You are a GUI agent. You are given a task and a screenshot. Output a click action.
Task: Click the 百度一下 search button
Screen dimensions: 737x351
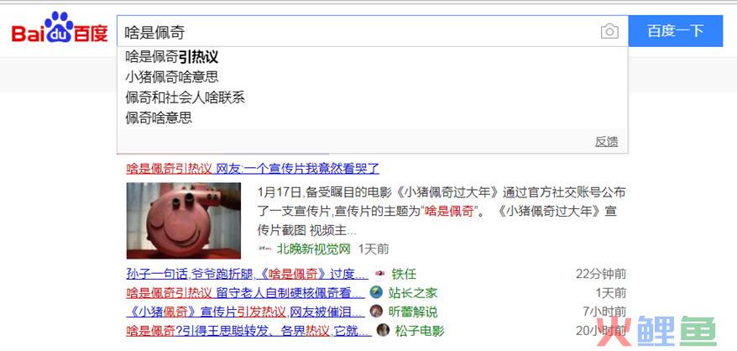pos(676,31)
